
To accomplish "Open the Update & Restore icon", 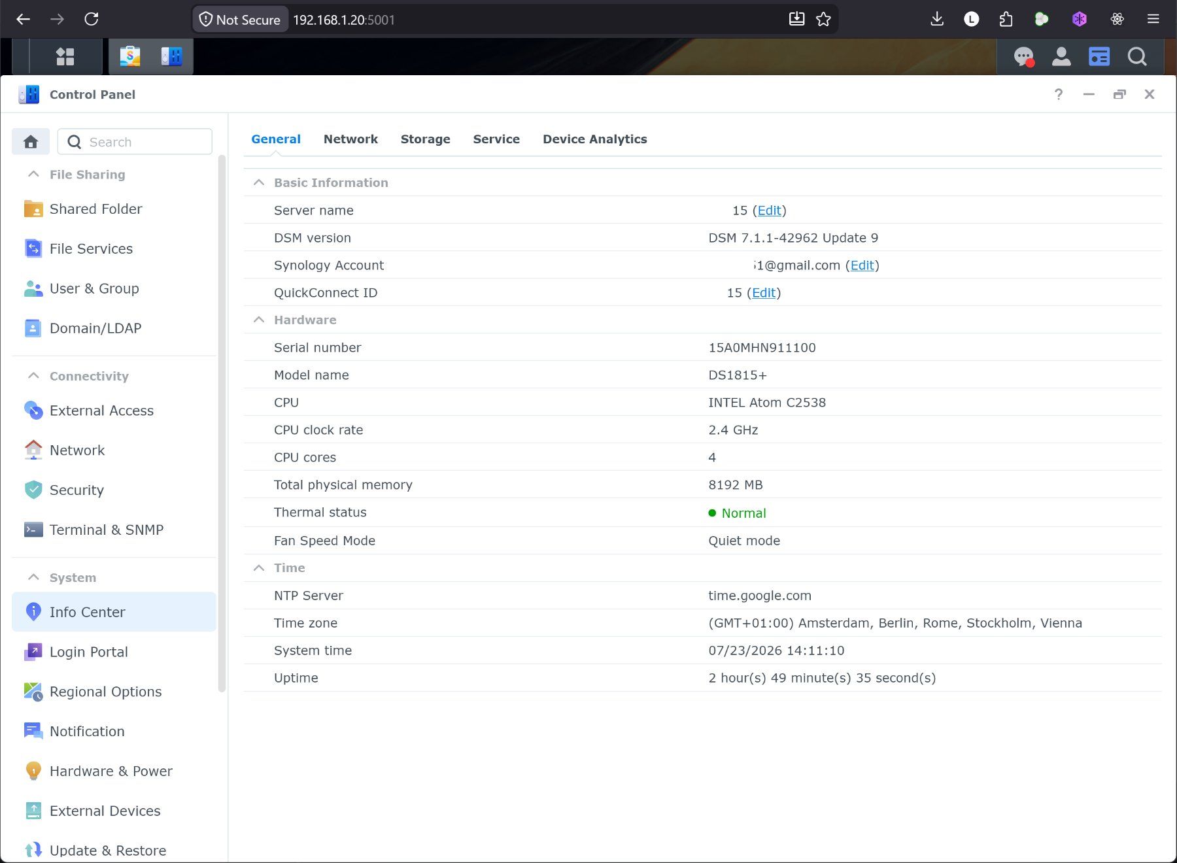I will pyautogui.click(x=33, y=851).
